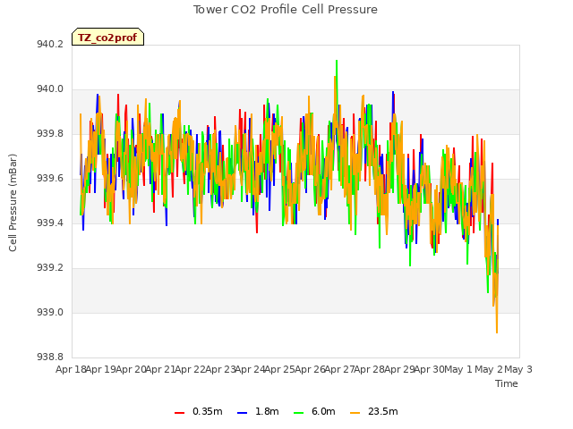Toggle the 1.8m legend entry
This screenshot has width=573, height=429.
pos(258,411)
